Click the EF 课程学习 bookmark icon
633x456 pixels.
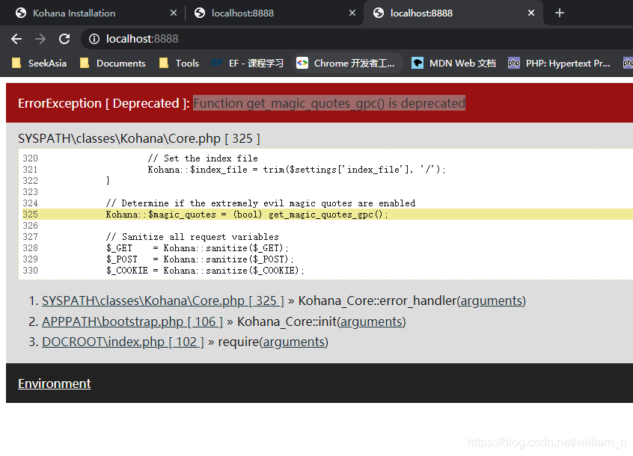[x=216, y=63]
